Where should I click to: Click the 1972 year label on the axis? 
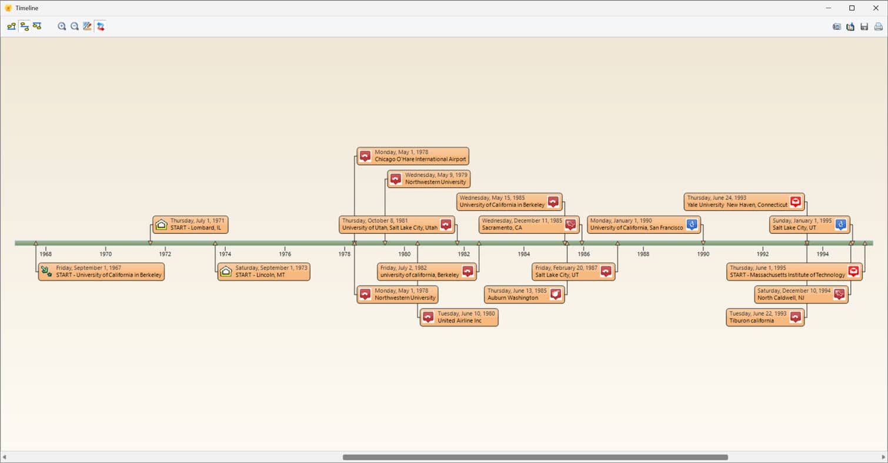165,254
